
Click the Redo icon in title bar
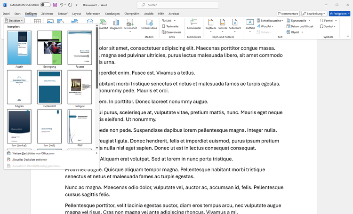70,5
